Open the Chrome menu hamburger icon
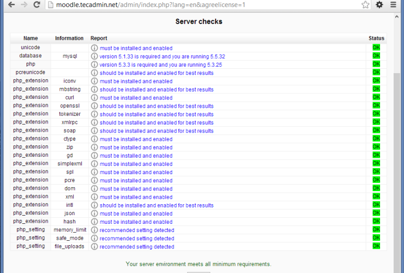Viewport: 404px width, 273px height. [x=393, y=5]
